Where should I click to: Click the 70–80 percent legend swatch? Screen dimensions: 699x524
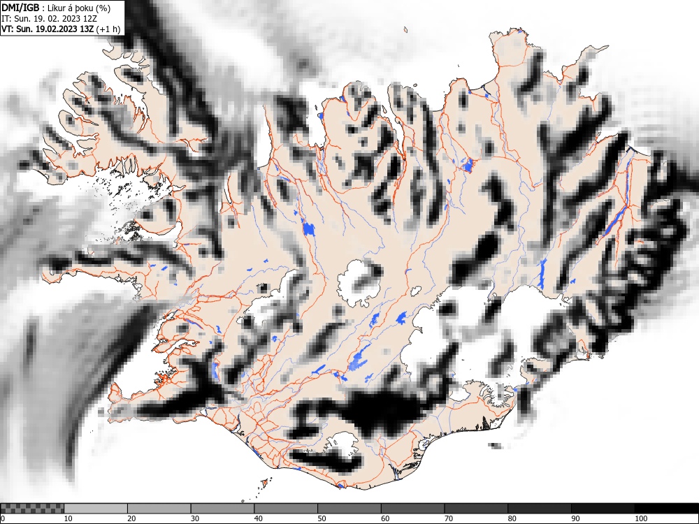pyautogui.click(x=476, y=509)
